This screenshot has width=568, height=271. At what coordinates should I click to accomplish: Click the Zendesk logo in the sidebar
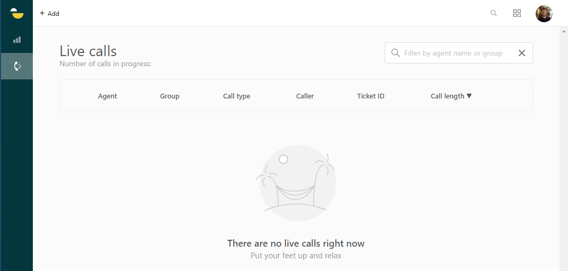pyautogui.click(x=17, y=13)
